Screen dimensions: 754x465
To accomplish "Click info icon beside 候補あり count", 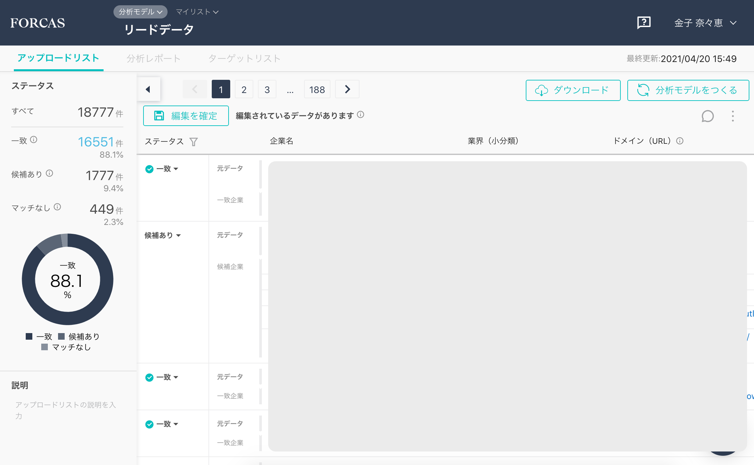I will [49, 173].
